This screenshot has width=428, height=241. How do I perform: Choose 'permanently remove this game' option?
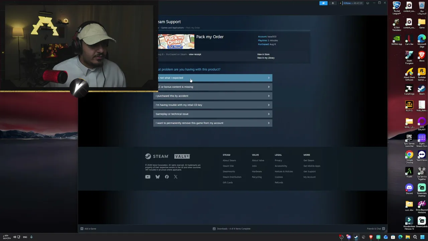[x=213, y=123]
